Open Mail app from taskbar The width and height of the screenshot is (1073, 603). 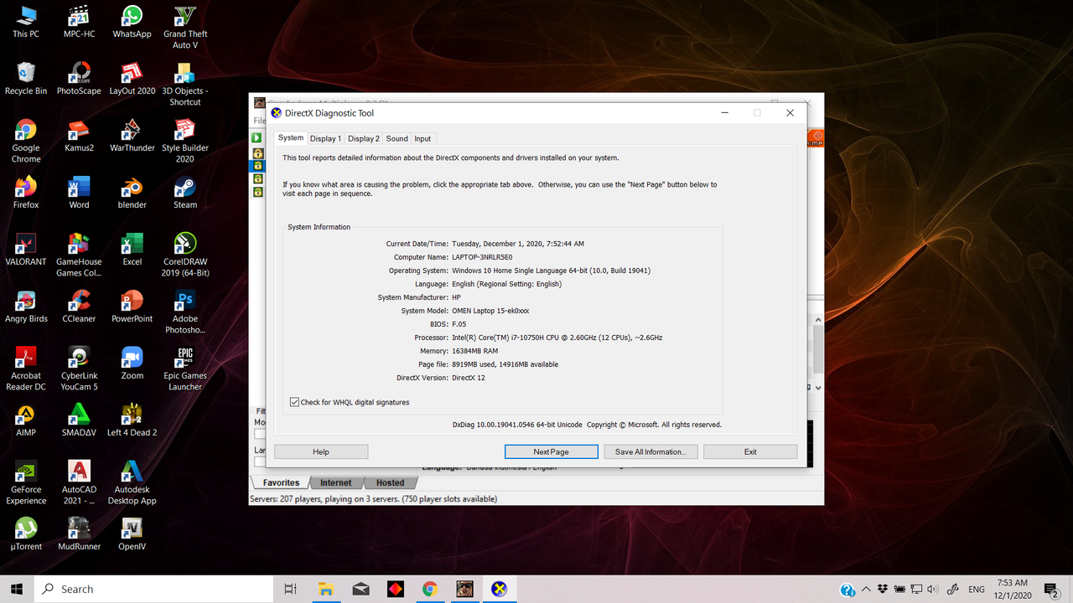coord(360,589)
